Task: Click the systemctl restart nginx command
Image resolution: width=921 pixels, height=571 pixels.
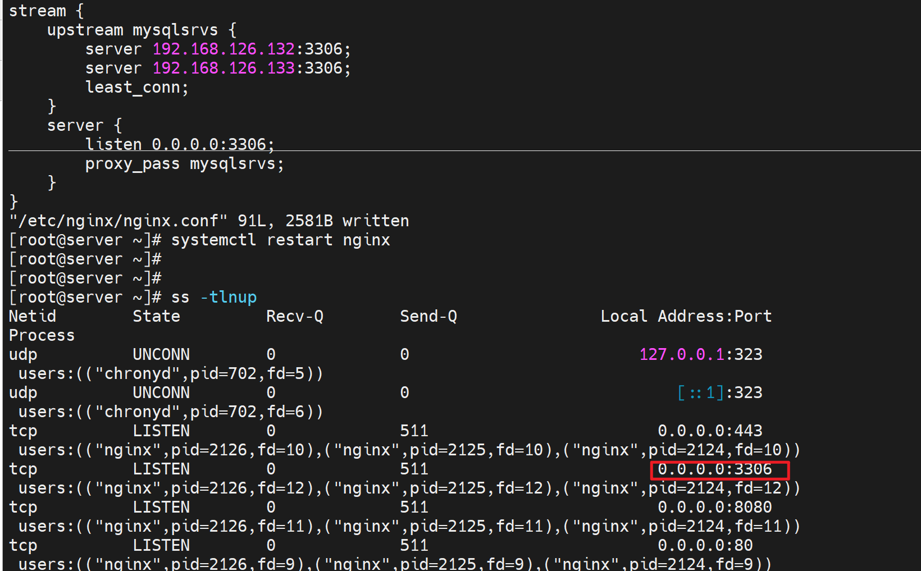Action: point(280,240)
